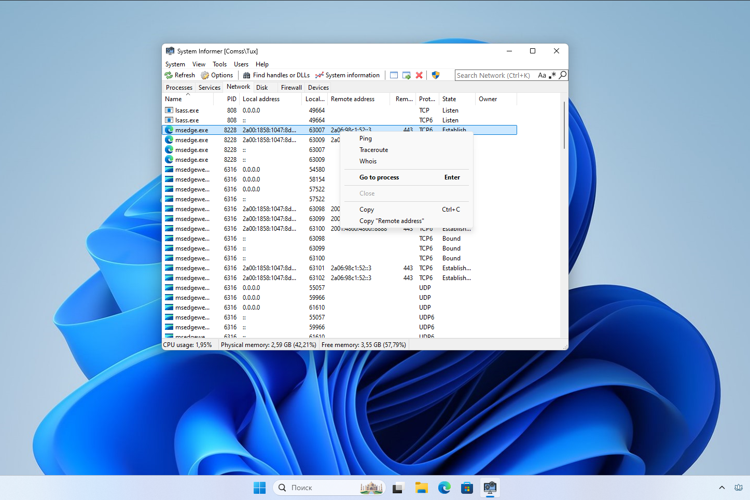
Task: Click the shield icon in the toolbar
Action: [436, 75]
